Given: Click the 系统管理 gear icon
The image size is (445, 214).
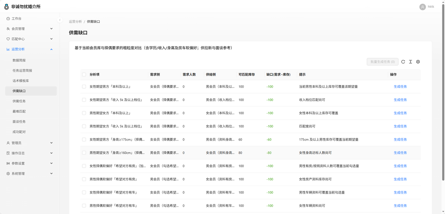Looking at the screenshot, I should (8, 174).
